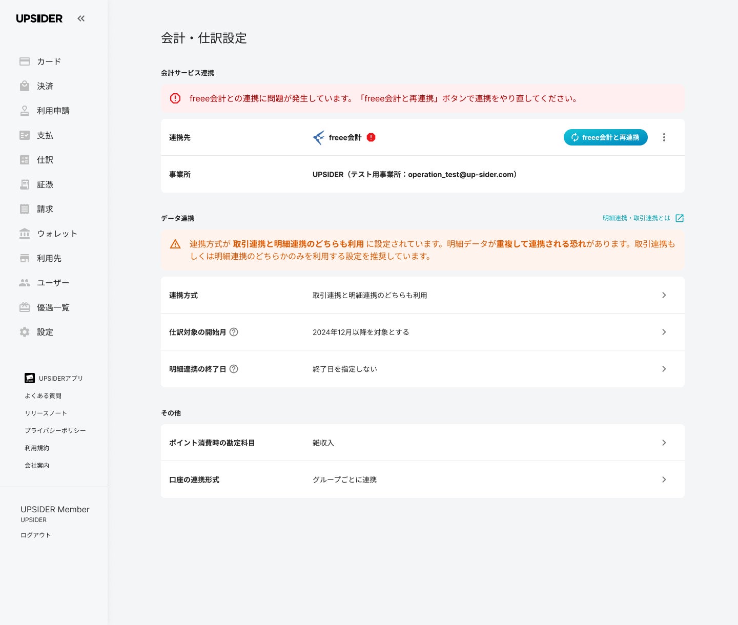738x625 pixels.
Task: Click the UPSIDERアプリ app icon
Action: pos(30,378)
